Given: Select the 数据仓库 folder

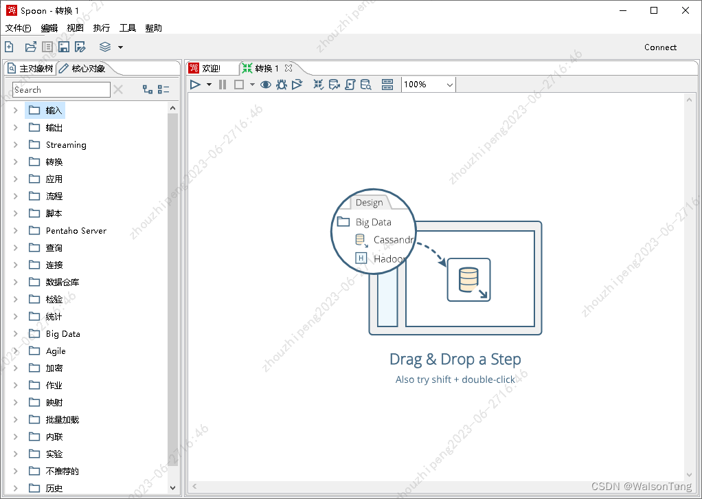Looking at the screenshot, I should [54, 282].
